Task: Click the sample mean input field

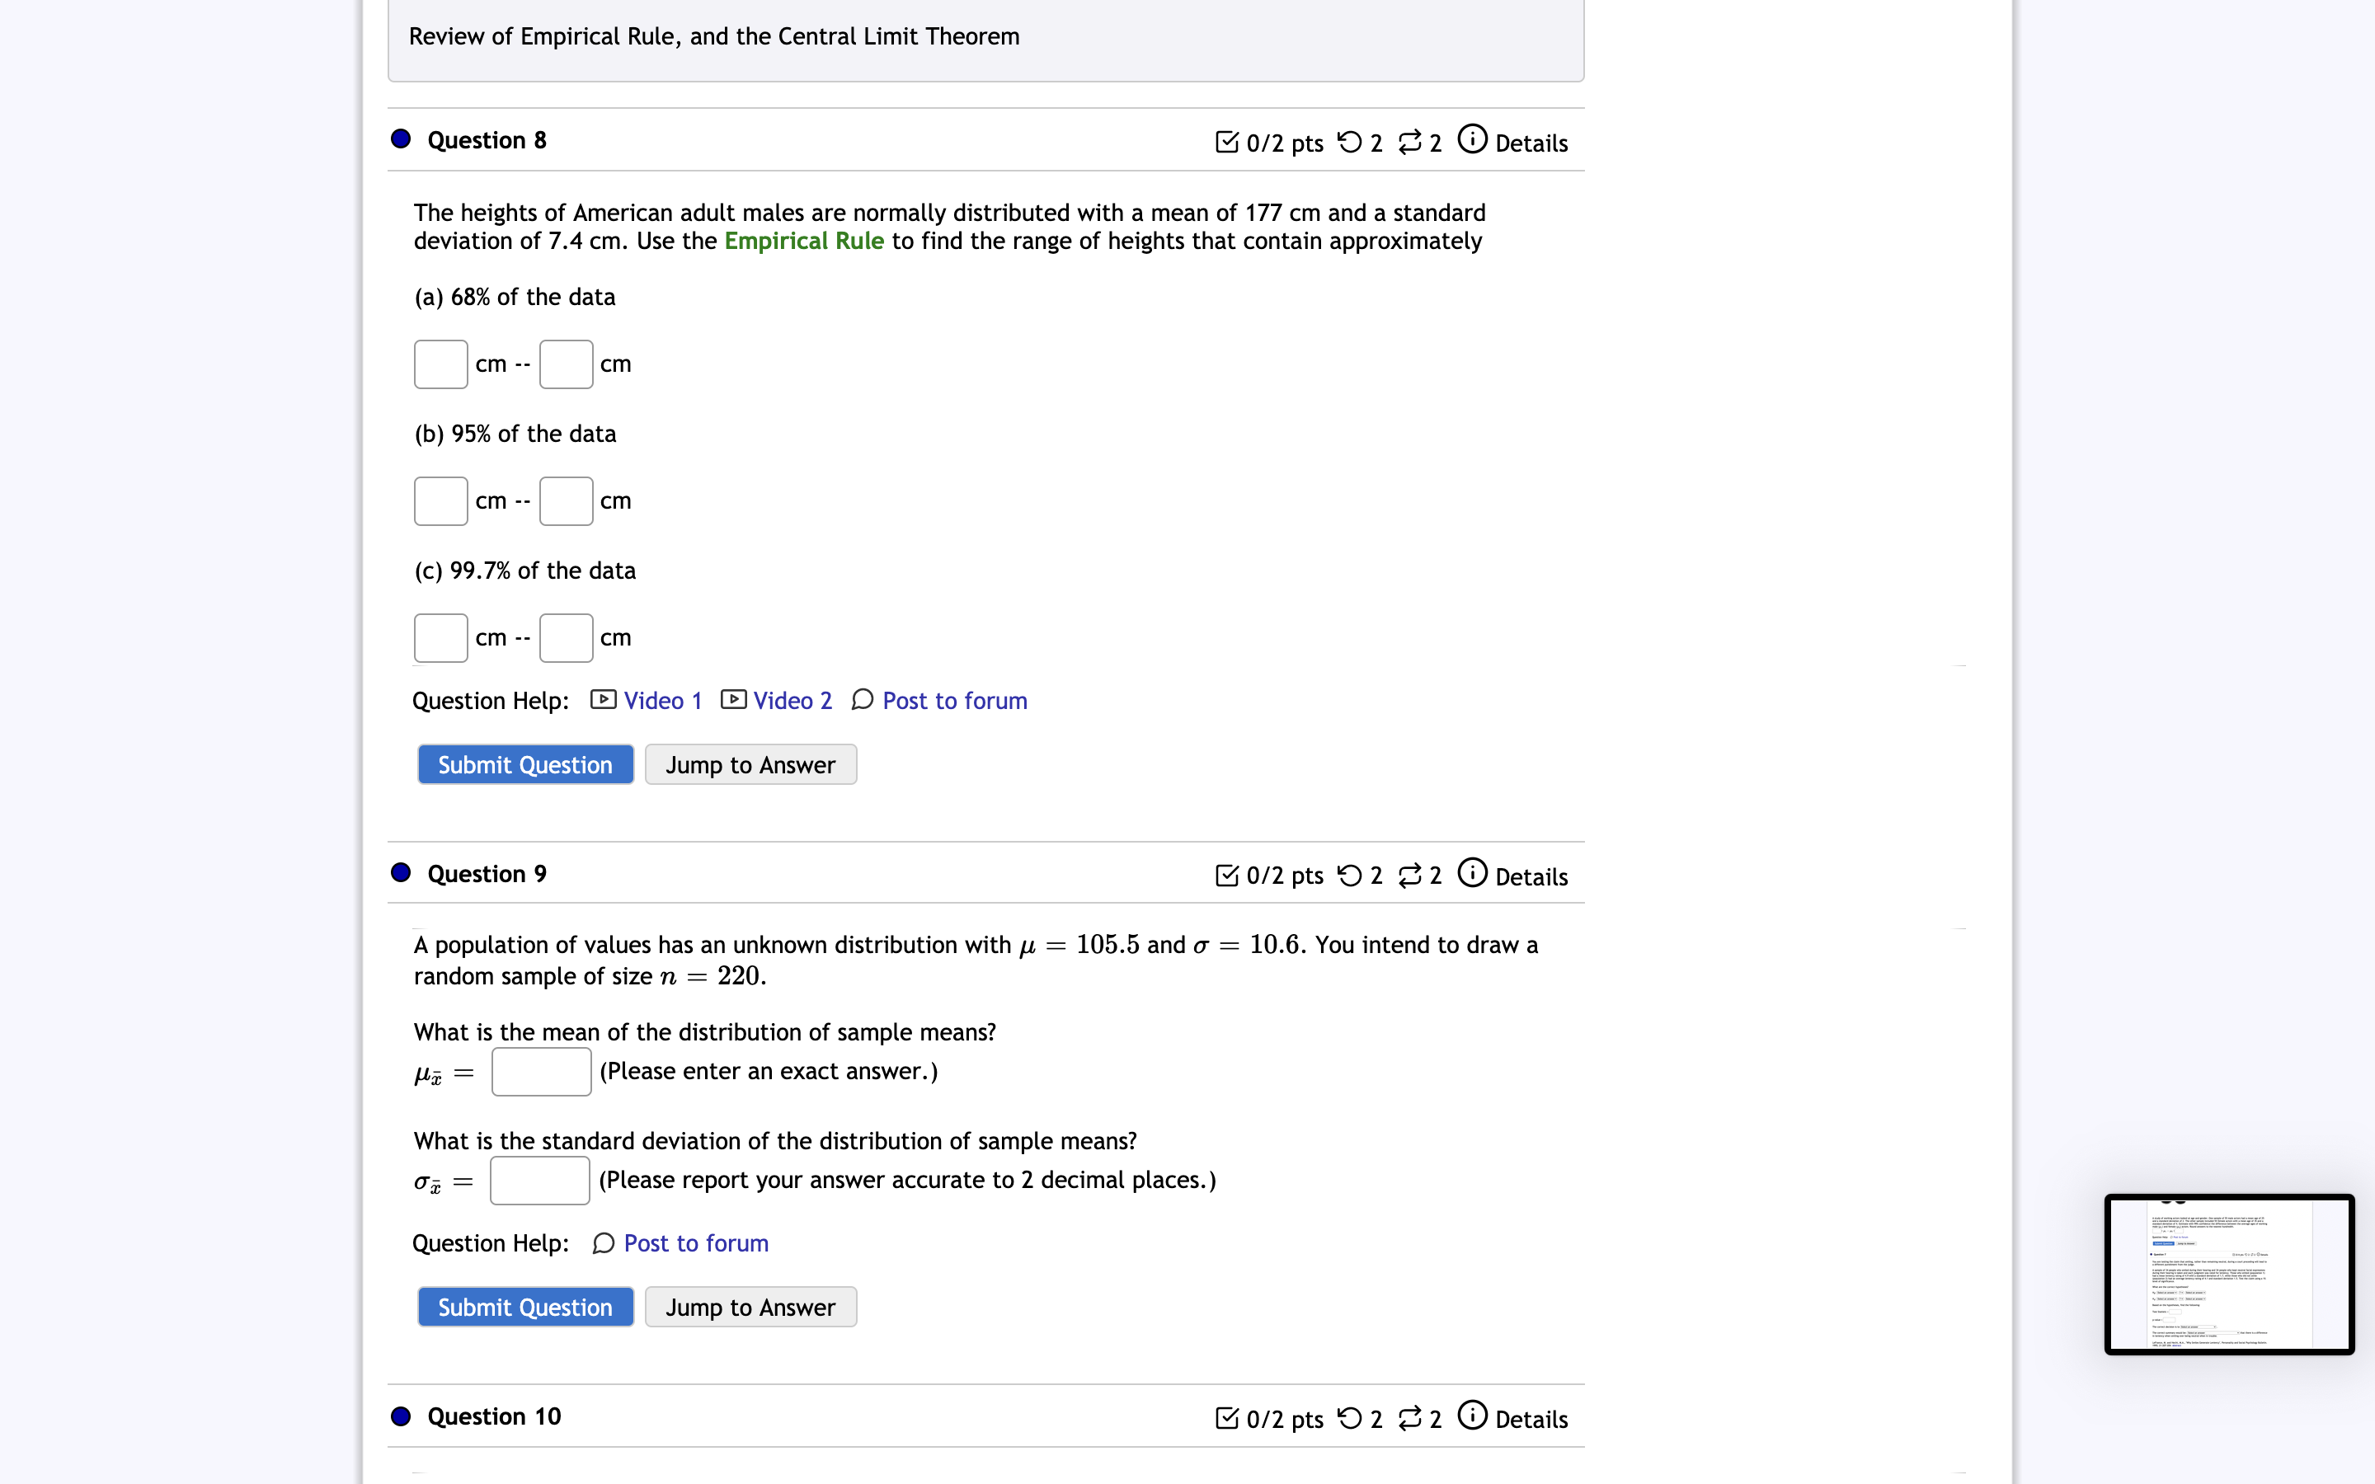Action: click(x=541, y=1072)
